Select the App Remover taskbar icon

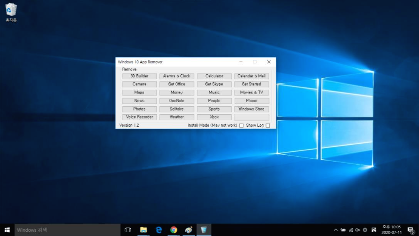coord(204,230)
